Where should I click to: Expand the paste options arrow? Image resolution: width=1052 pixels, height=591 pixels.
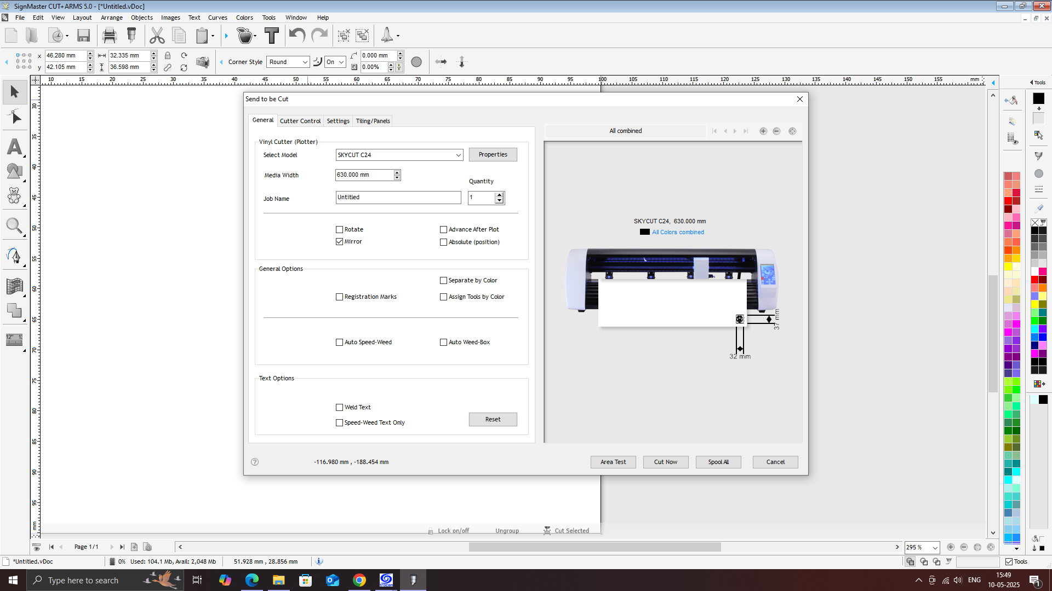point(213,36)
